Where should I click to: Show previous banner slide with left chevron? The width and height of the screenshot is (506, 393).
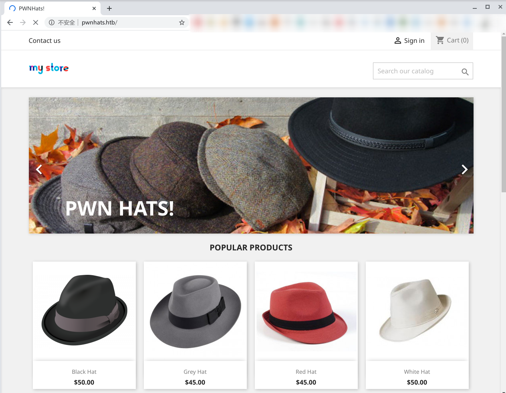(39, 169)
